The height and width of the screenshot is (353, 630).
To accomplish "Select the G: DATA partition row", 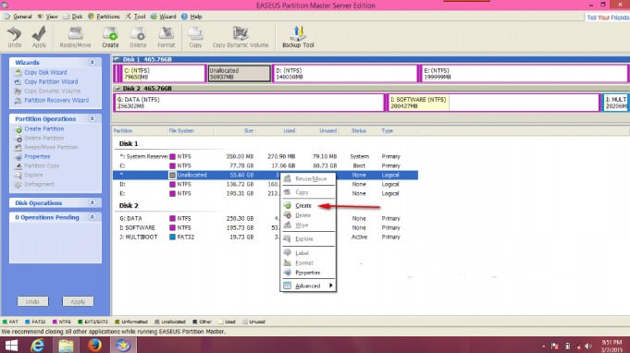I will click(x=266, y=219).
